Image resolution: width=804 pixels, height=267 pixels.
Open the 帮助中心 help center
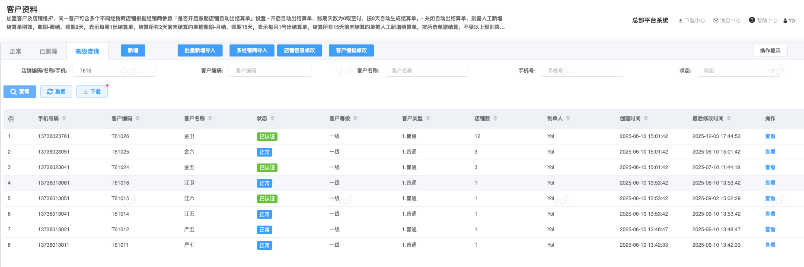tap(763, 21)
